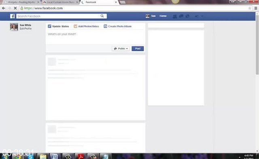Click the taskbar clock showing 4:40 PM
The height and width of the screenshot is (159, 259).
[248, 155]
